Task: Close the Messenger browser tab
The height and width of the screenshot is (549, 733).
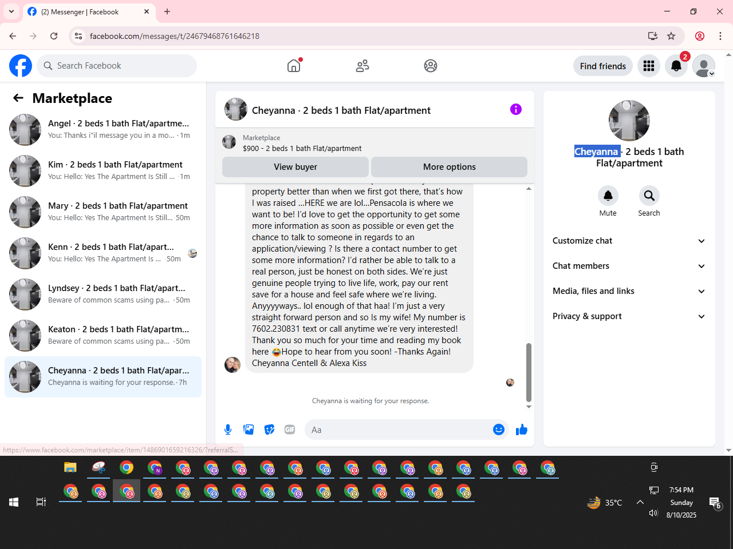Action: tap(147, 11)
